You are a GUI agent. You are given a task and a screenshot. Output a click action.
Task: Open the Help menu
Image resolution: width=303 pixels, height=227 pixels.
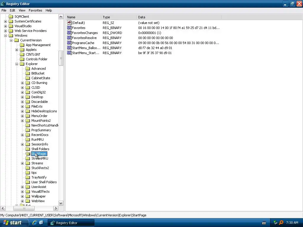tap(49, 10)
